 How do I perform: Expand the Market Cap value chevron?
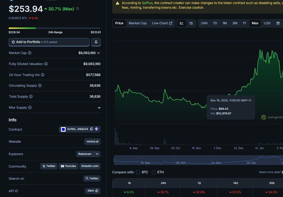98,53
